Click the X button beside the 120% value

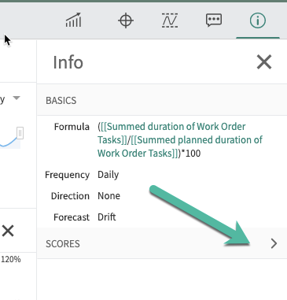click(x=8, y=231)
